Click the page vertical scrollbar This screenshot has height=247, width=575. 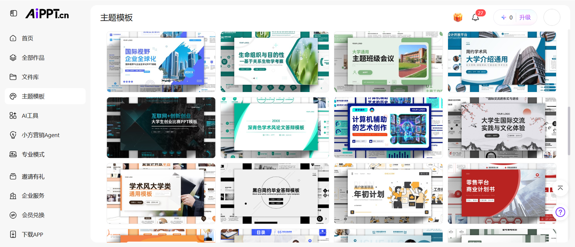click(569, 131)
